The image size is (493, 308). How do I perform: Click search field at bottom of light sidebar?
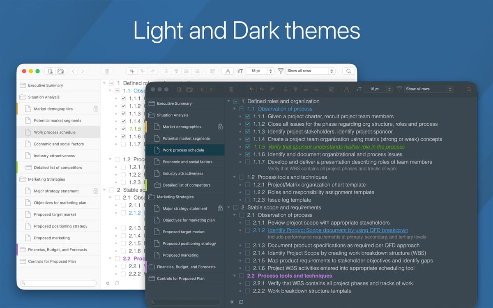click(x=58, y=283)
